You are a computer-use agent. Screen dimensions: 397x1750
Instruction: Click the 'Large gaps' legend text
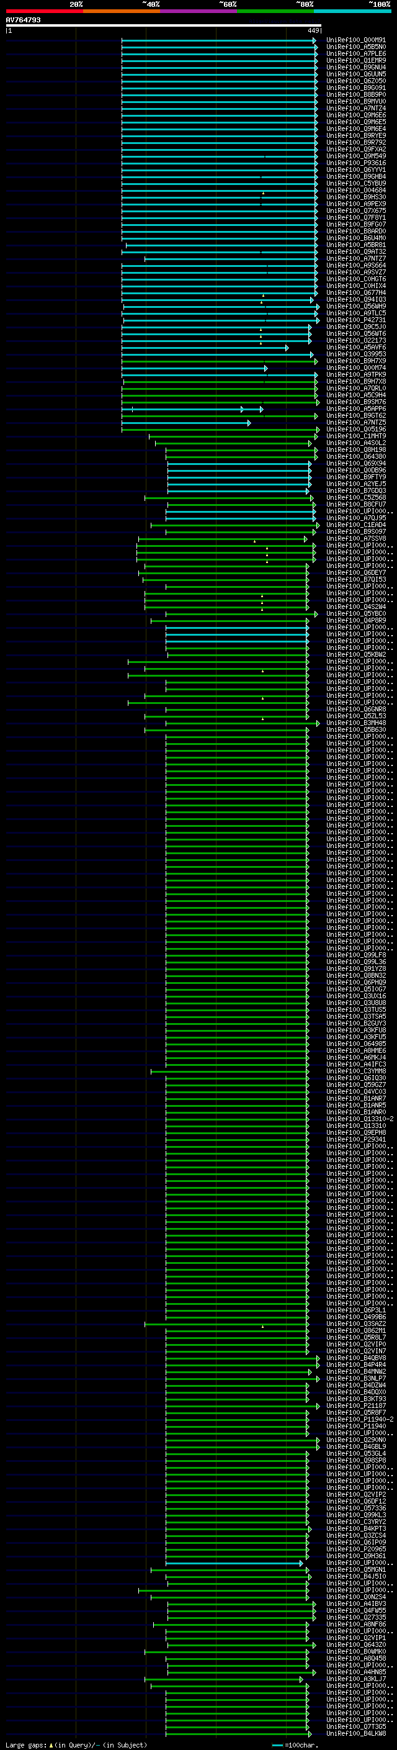click(x=27, y=1745)
